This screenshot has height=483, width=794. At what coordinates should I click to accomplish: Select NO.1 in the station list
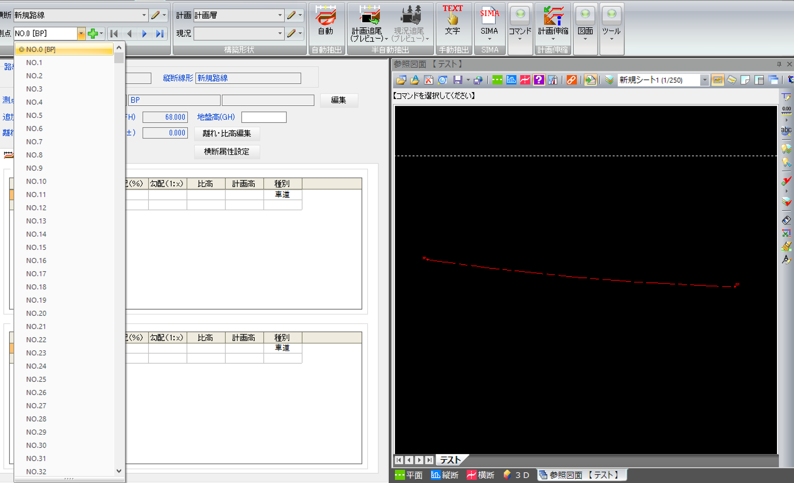pyautogui.click(x=64, y=62)
